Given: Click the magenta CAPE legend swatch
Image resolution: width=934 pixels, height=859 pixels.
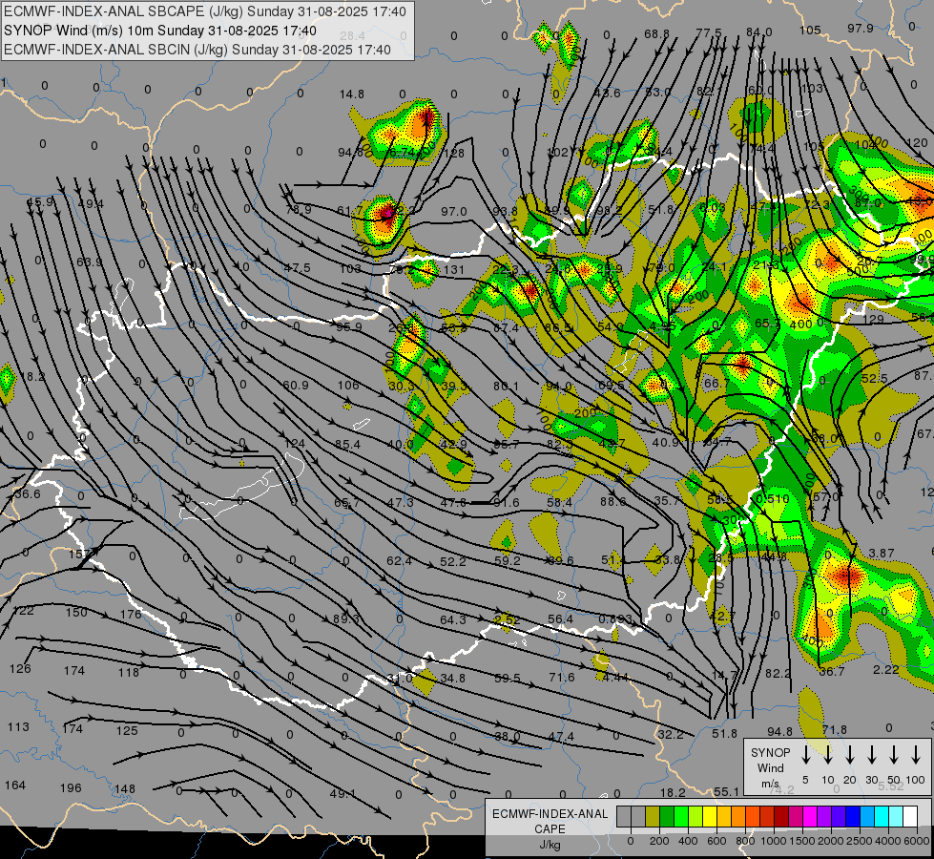Looking at the screenshot, I should pyautogui.click(x=810, y=817).
